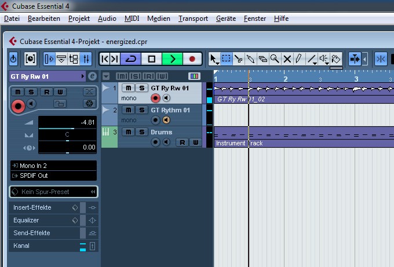Open the track colors selector

pyautogui.click(x=194, y=76)
